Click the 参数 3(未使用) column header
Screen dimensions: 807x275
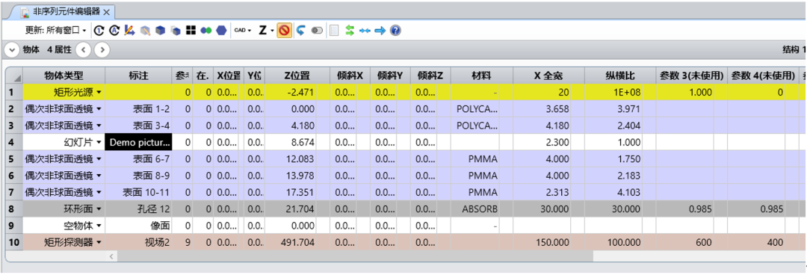click(692, 75)
